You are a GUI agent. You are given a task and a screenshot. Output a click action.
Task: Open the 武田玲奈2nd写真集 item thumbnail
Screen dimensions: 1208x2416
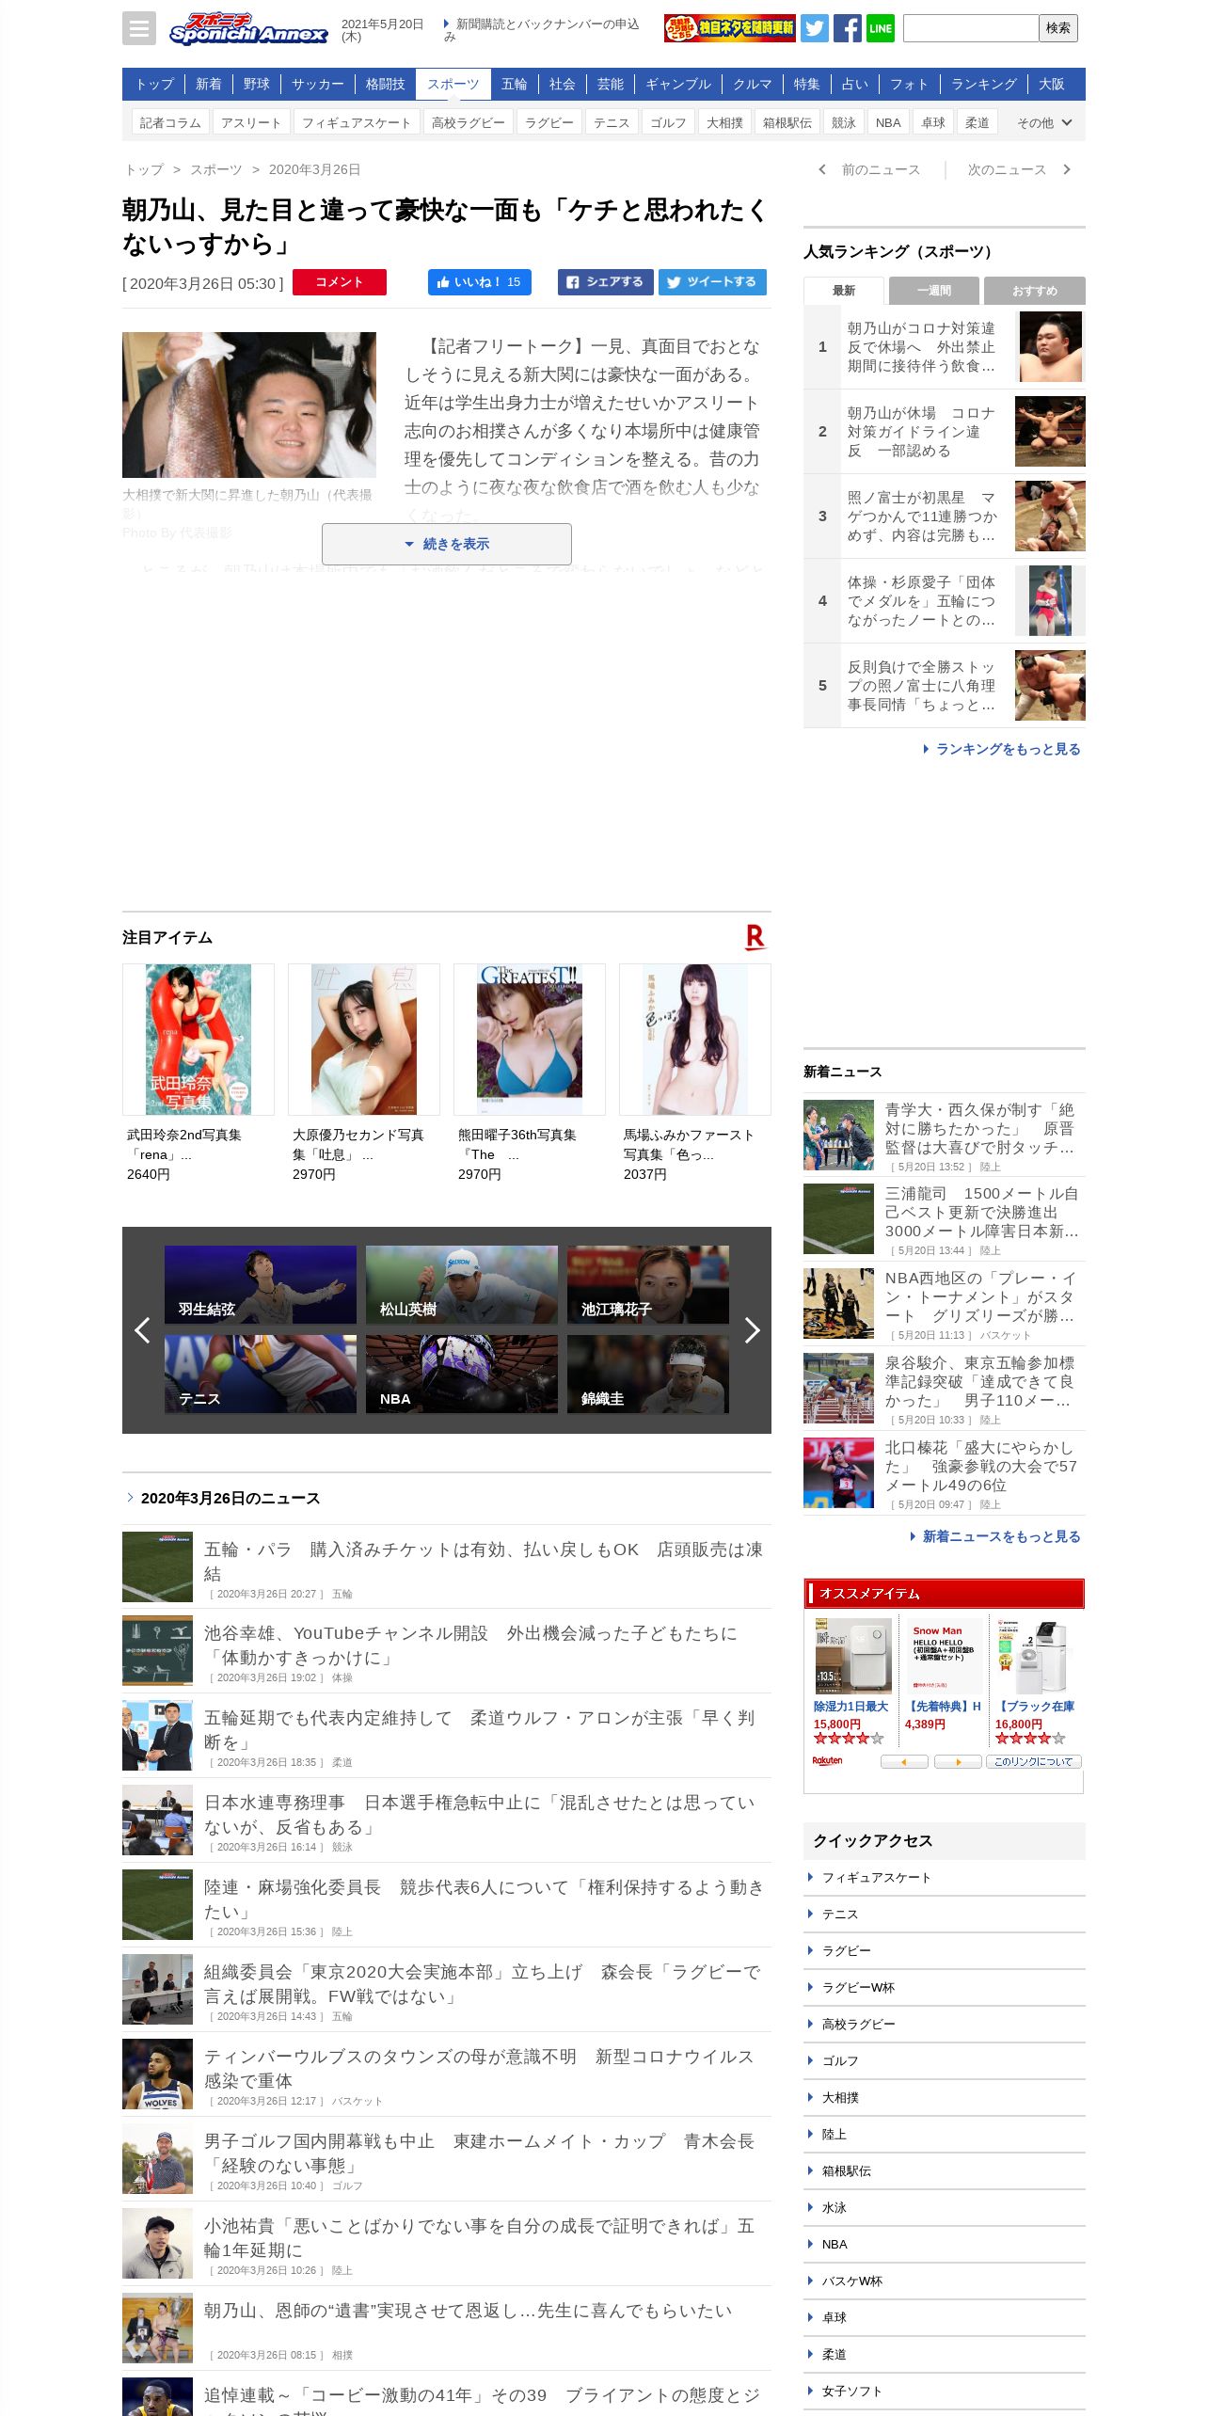pyautogui.click(x=199, y=1040)
